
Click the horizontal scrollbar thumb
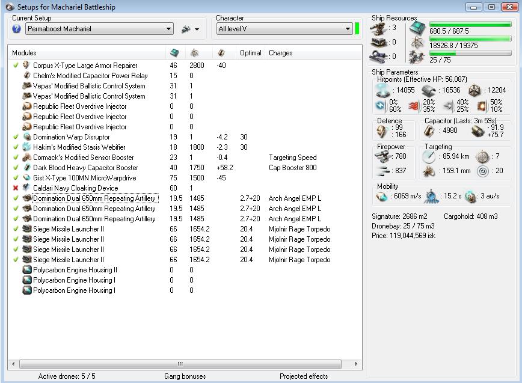[180, 364]
